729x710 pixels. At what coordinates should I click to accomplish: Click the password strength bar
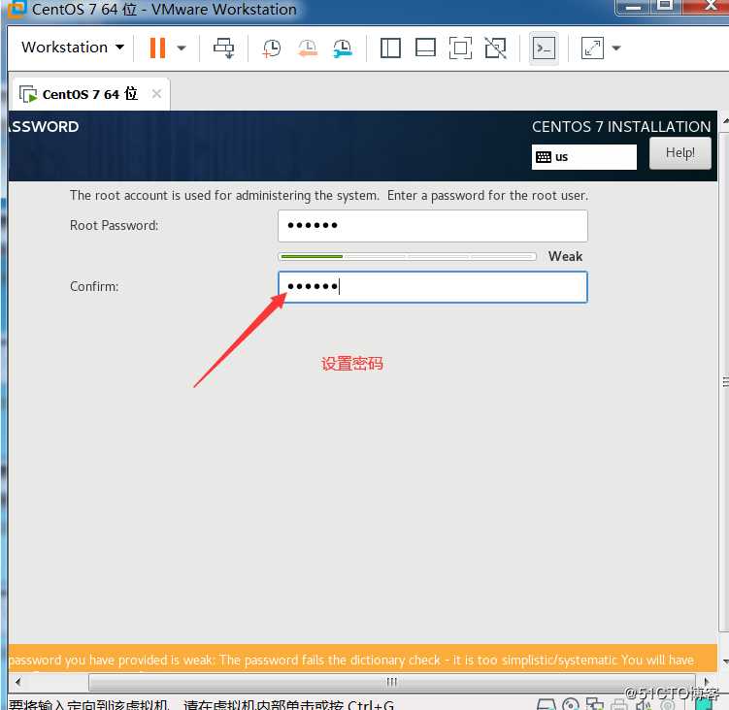pos(408,256)
